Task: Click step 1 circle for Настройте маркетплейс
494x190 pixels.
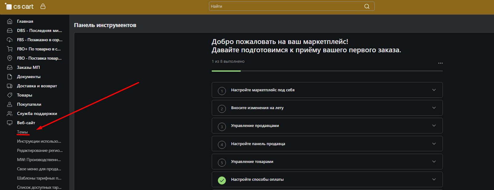Action: click(x=222, y=91)
